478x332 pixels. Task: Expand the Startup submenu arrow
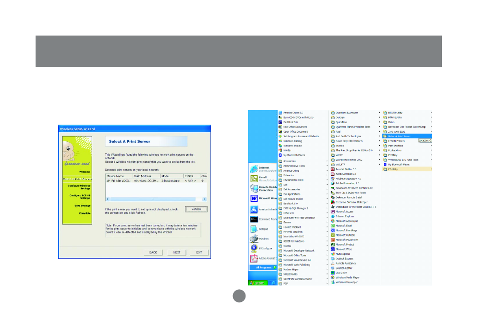tap(379, 146)
